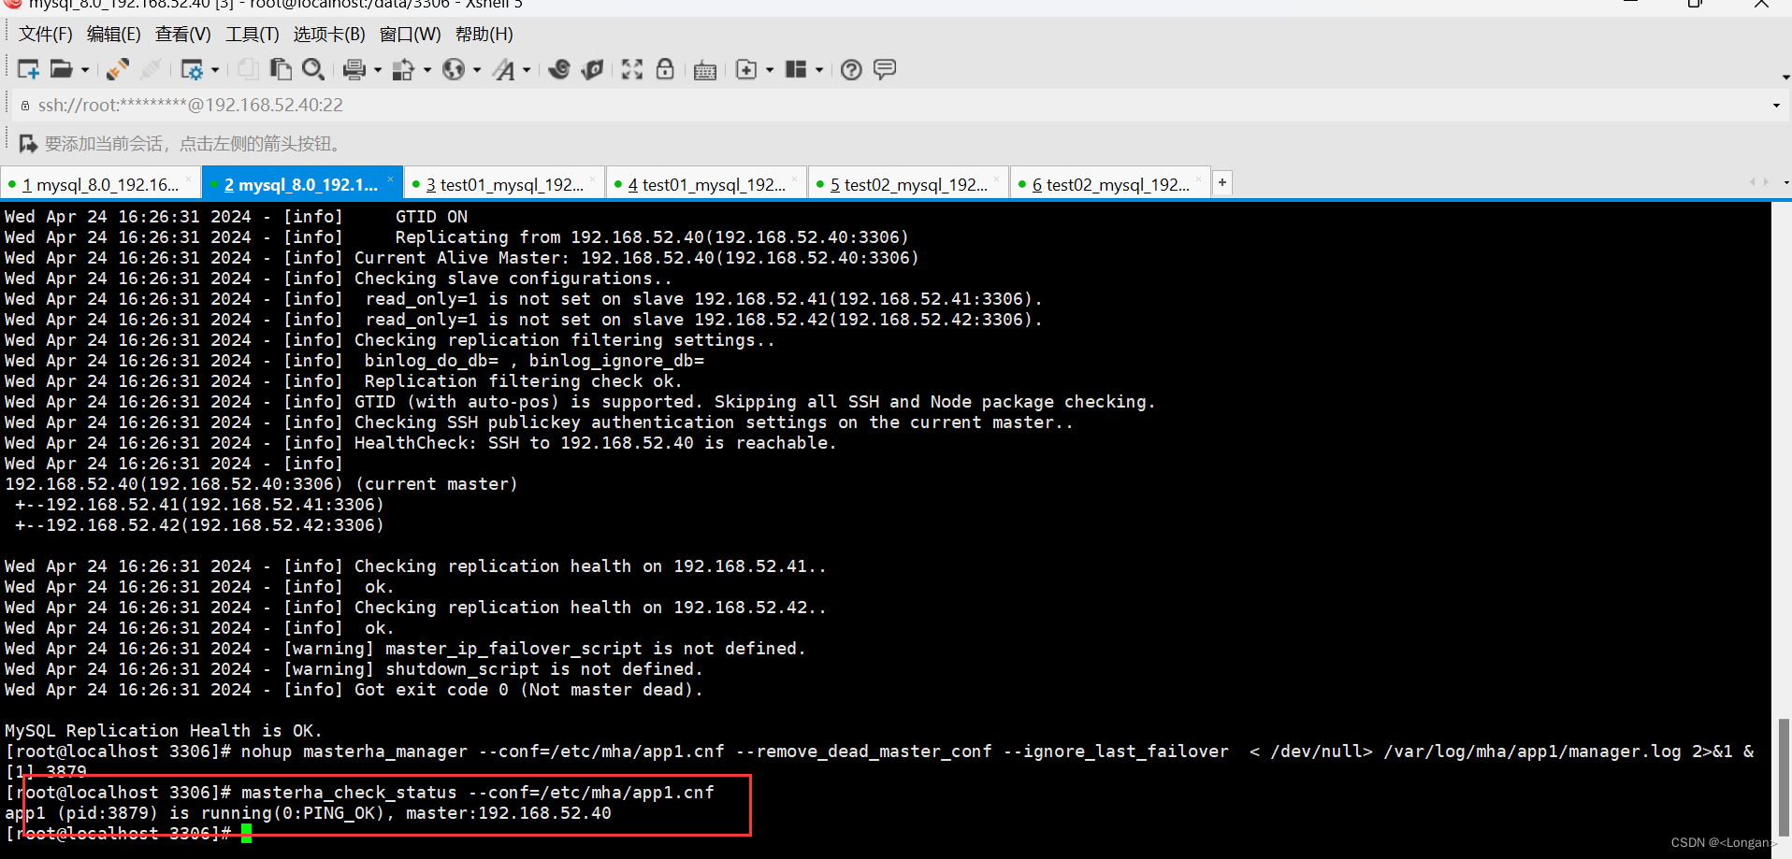Launch Xftp file transfer with shell icon
1792x859 pixels.
(x=592, y=68)
